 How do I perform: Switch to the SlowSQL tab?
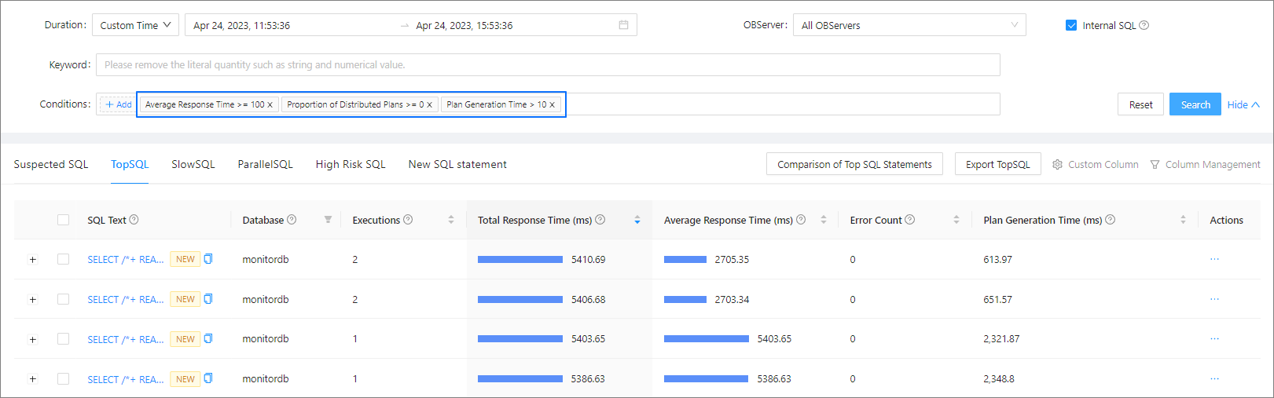tap(193, 164)
